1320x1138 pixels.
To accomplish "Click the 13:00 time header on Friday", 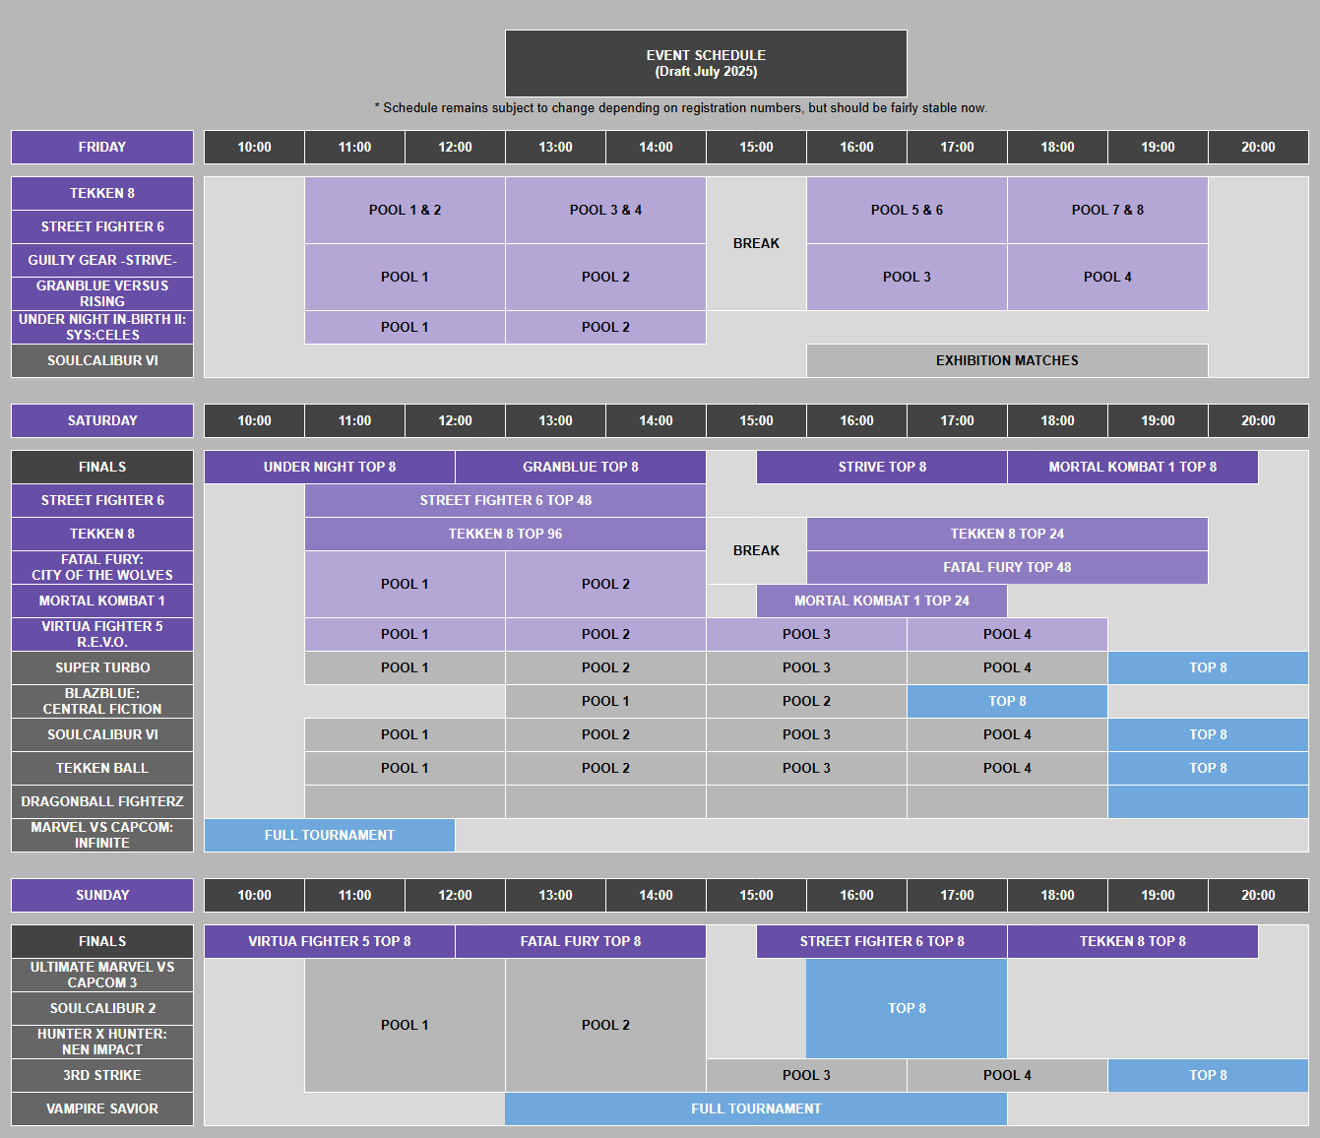I will [x=555, y=147].
